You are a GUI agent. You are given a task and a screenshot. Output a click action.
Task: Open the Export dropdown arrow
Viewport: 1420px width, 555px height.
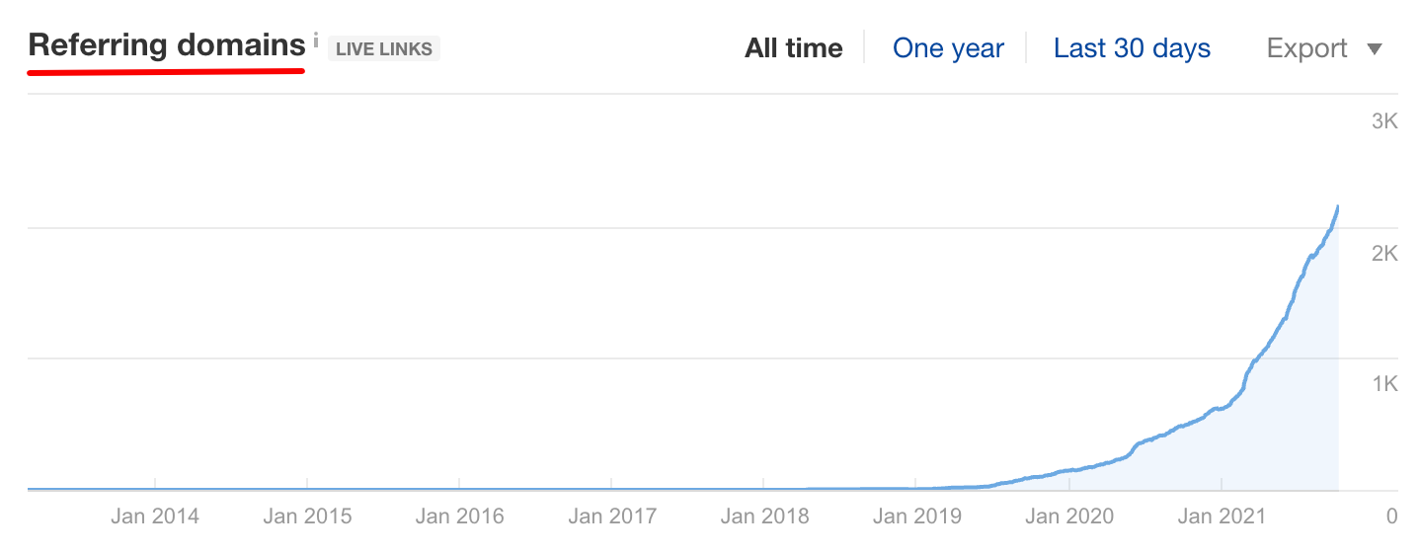click(1375, 49)
